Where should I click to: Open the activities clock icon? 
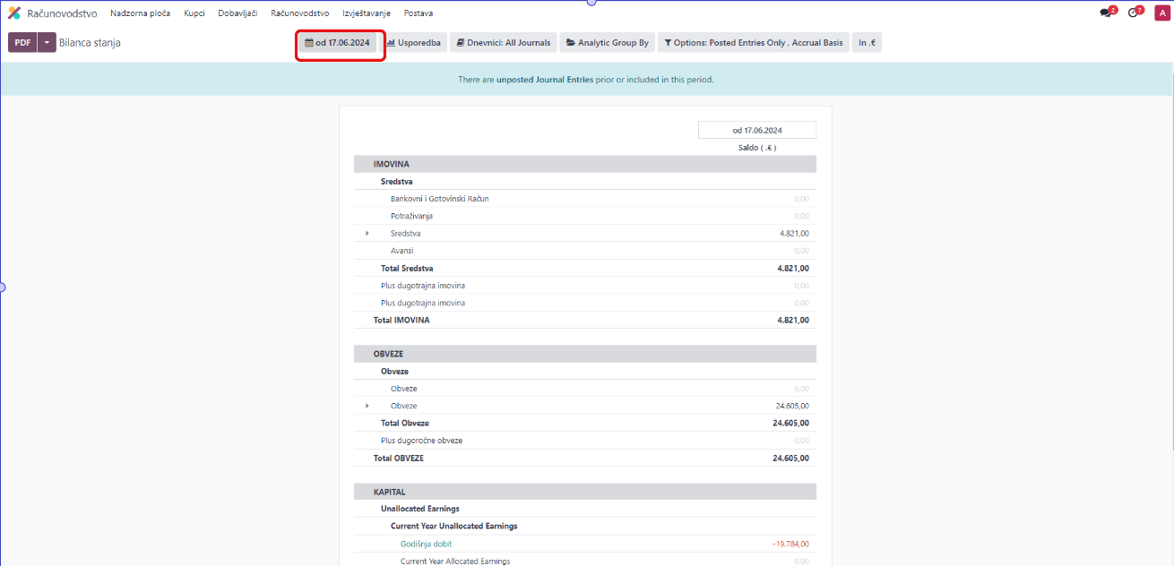coord(1133,13)
